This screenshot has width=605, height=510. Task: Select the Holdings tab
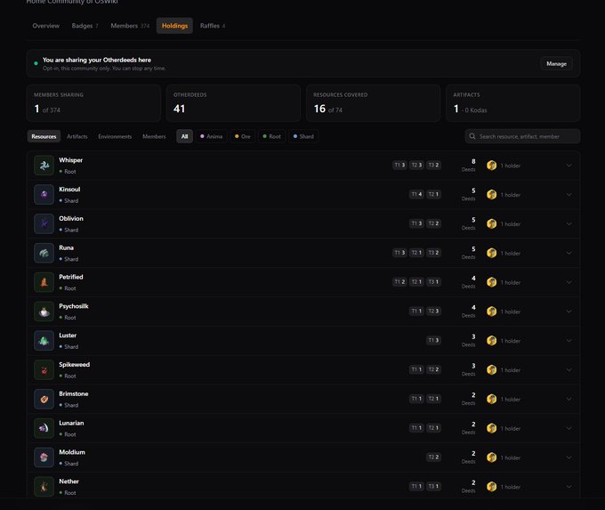(174, 26)
